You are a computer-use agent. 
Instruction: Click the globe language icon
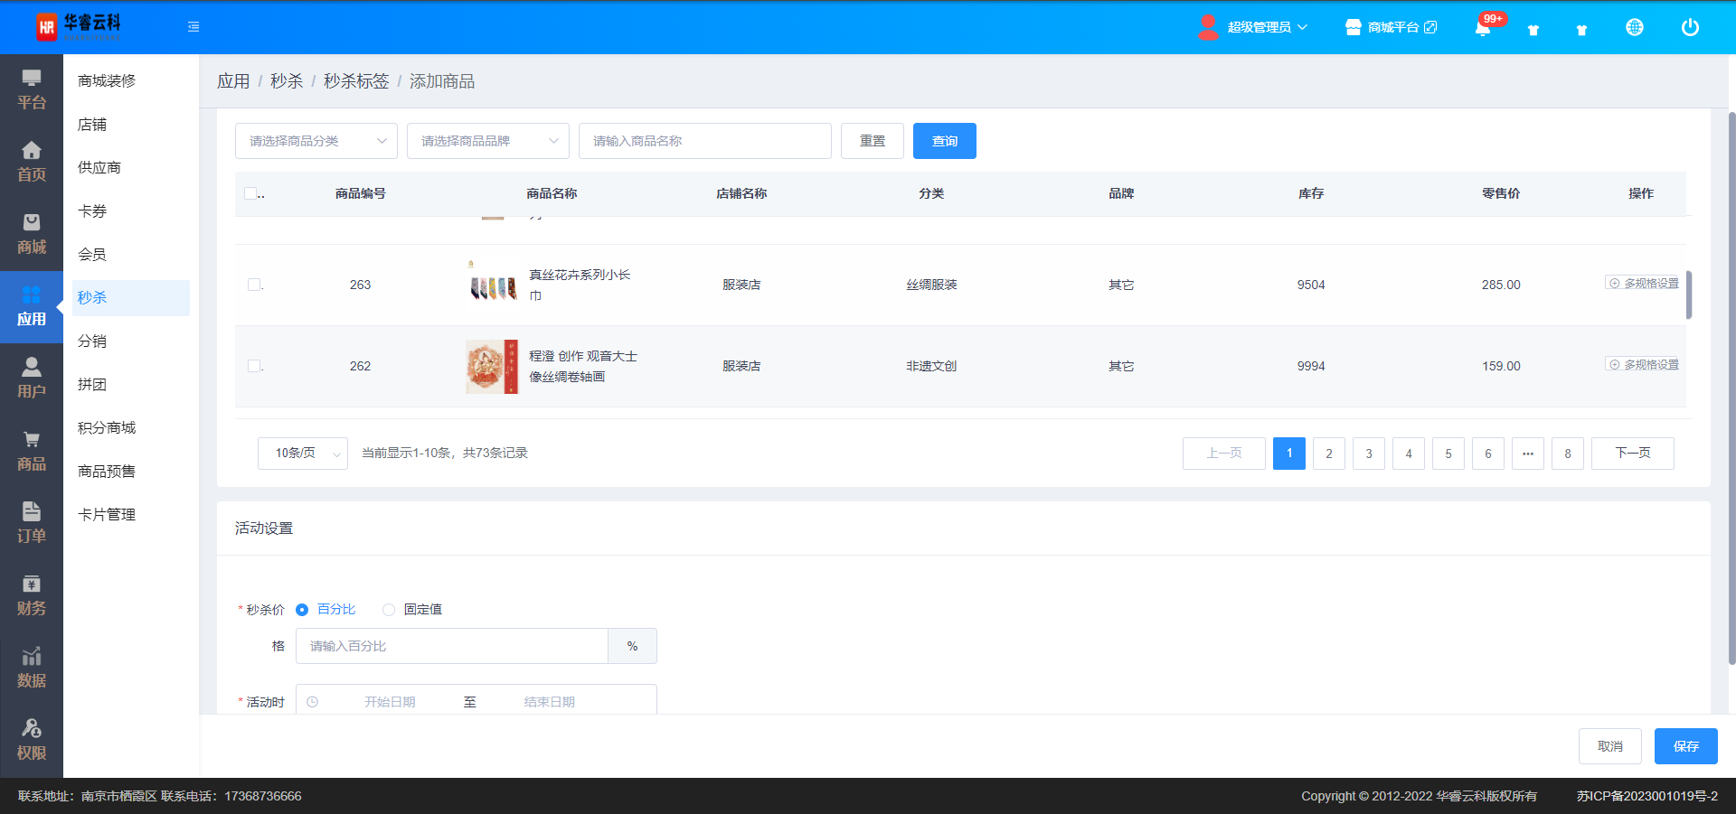click(x=1634, y=27)
